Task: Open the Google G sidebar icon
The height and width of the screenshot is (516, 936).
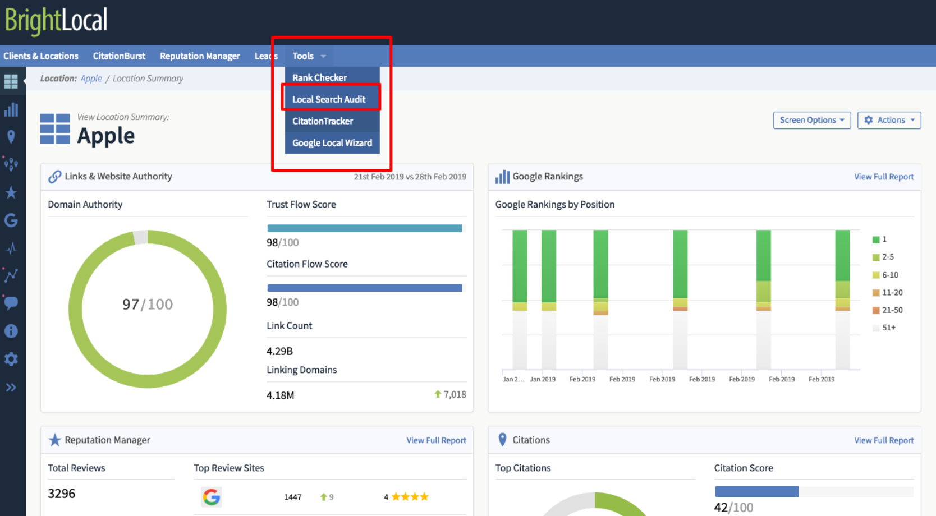Action: (x=11, y=220)
